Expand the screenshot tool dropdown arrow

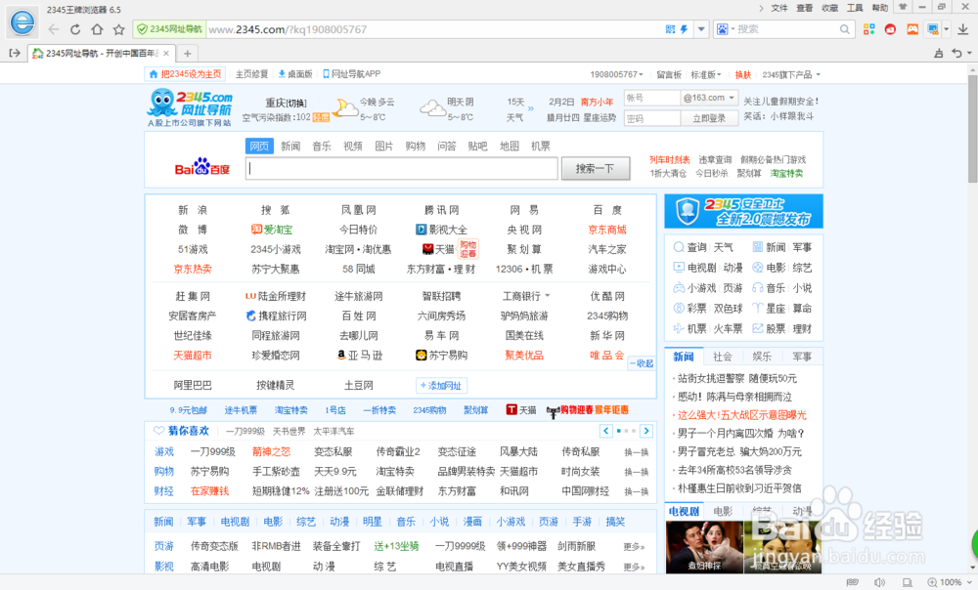coord(946,29)
